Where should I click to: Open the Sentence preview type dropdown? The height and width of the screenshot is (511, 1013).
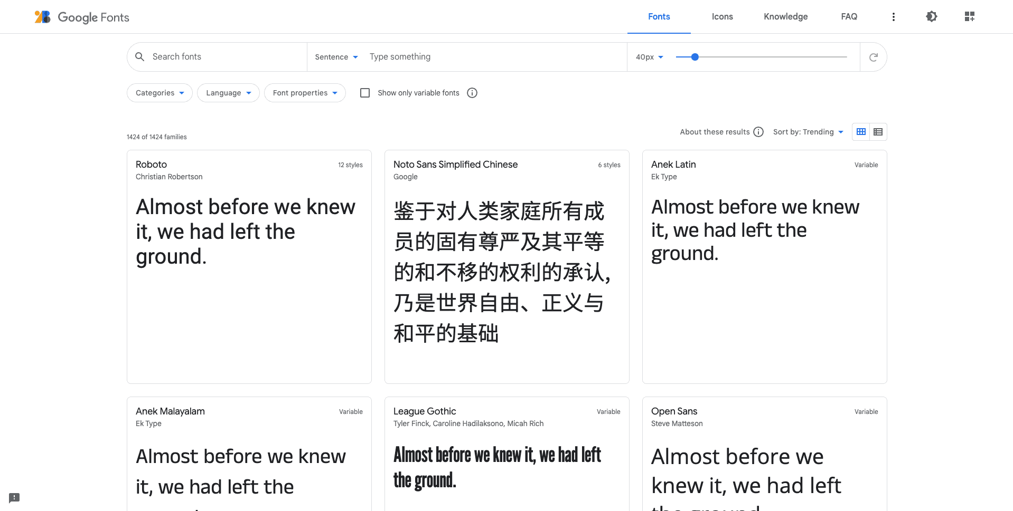tap(336, 57)
